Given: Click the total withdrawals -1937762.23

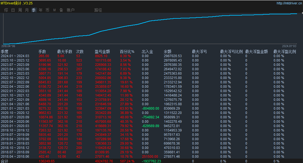Looking at the screenshot, I should [x=152, y=161].
